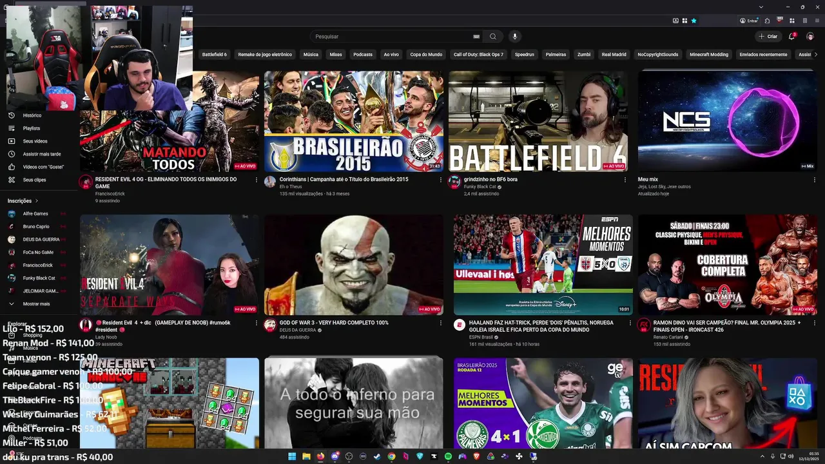Select the Speedrun filter chip
Screen dimensions: 825x464
pos(525,55)
